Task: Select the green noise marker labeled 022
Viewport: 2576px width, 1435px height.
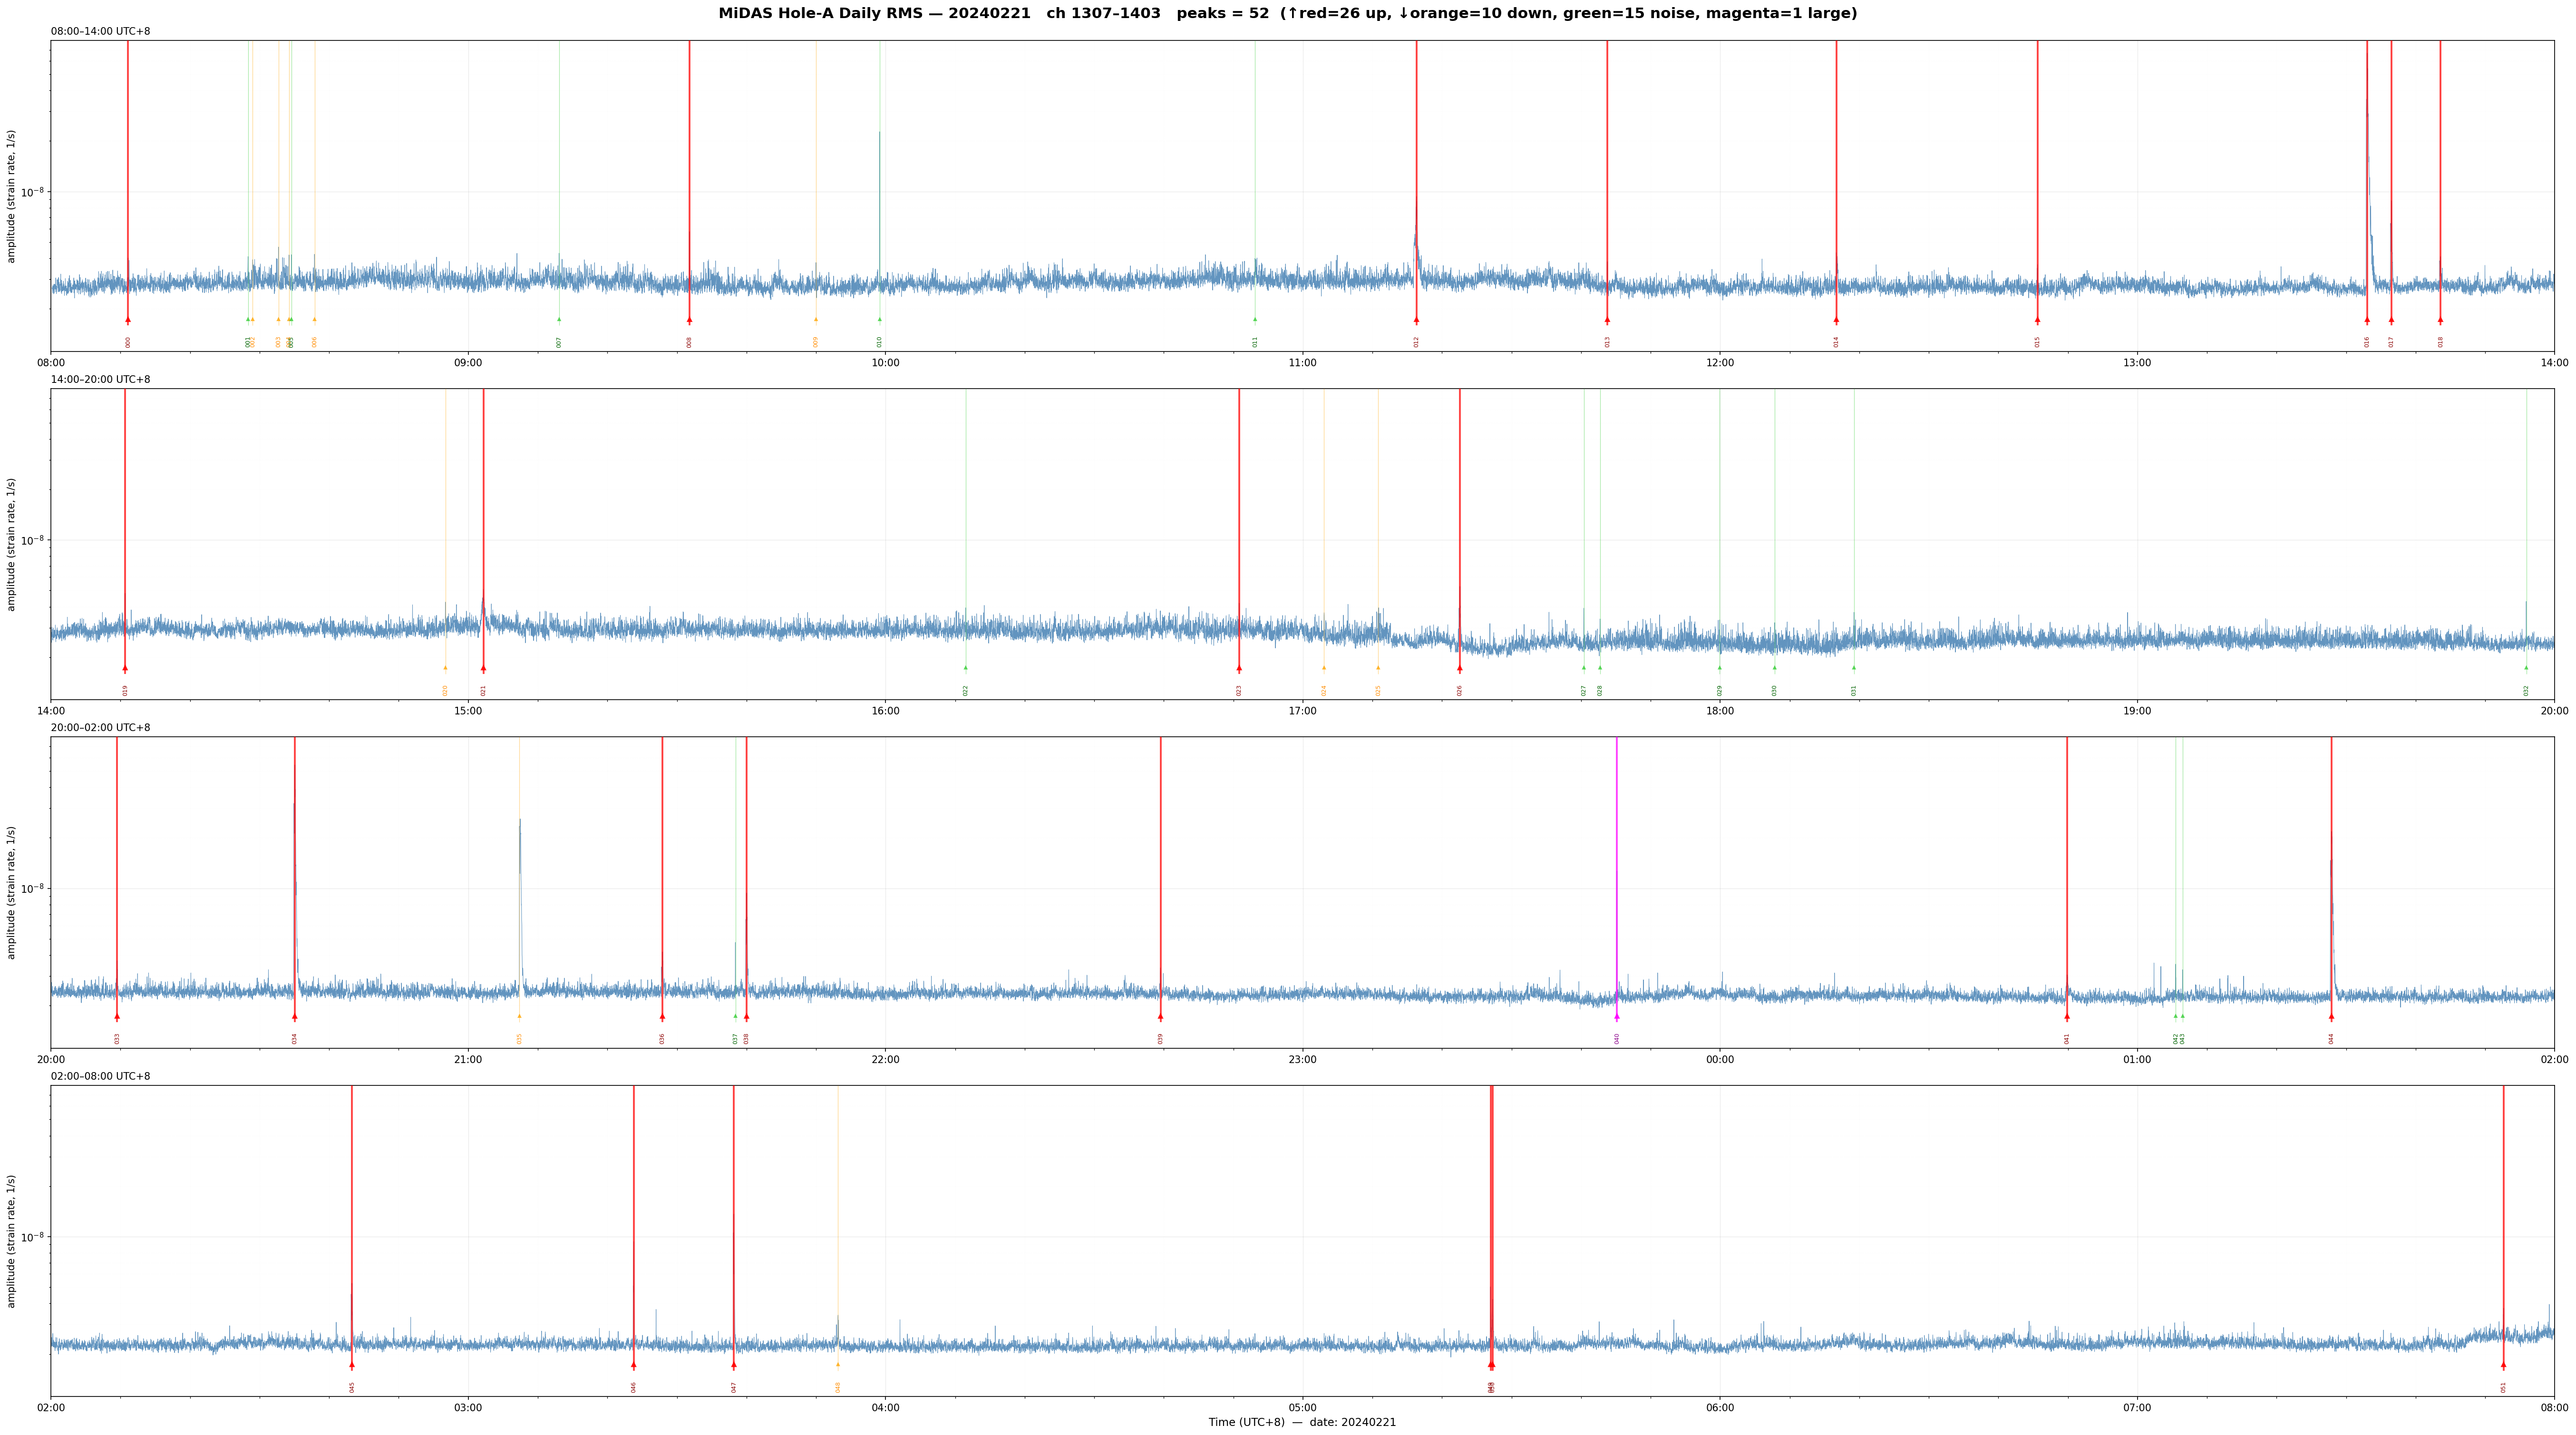Action: (x=966, y=668)
